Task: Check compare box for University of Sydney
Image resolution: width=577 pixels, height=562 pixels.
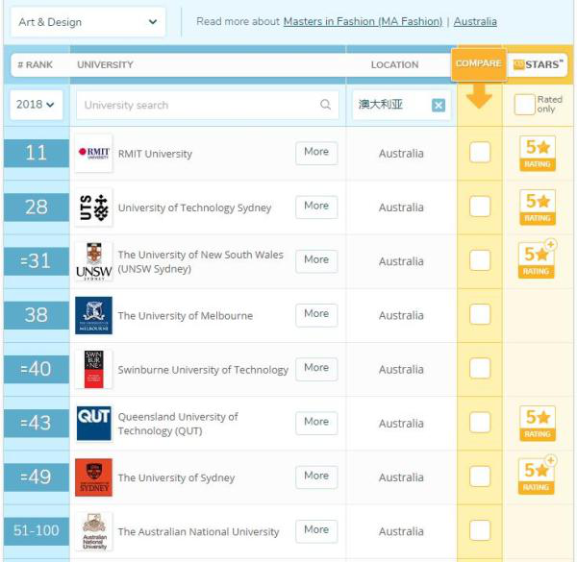Action: coord(480,476)
